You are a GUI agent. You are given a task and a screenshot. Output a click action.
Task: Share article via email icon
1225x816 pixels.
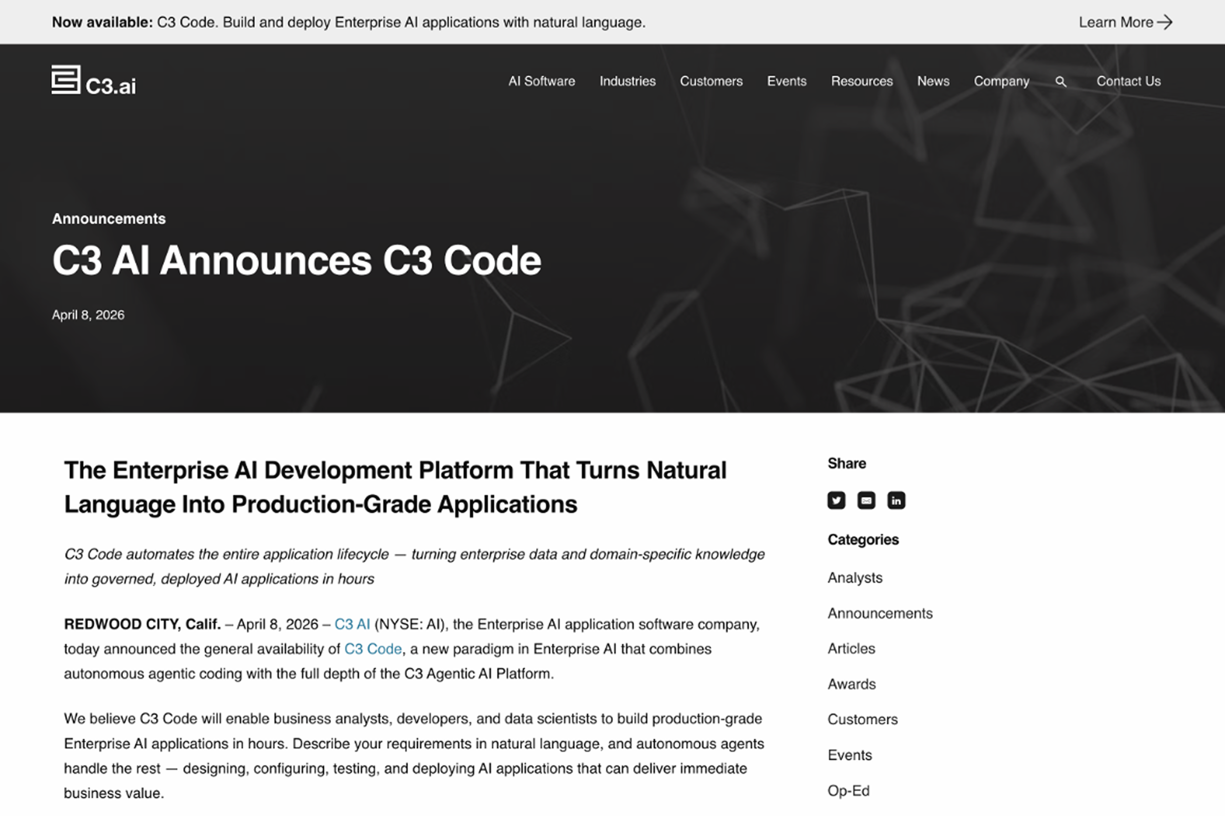[866, 501]
